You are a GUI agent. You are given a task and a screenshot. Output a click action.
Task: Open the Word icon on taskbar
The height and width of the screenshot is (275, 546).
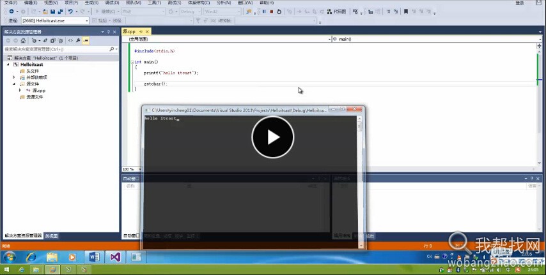[x=94, y=257]
